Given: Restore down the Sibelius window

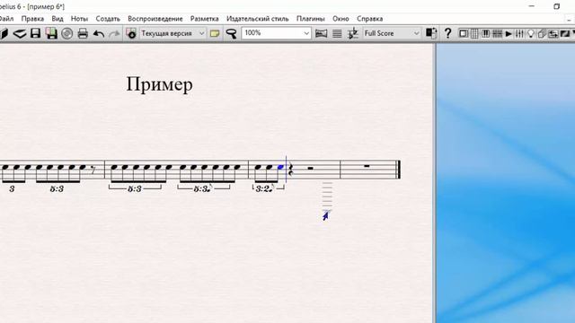Looking at the screenshot, I should pos(557,6).
